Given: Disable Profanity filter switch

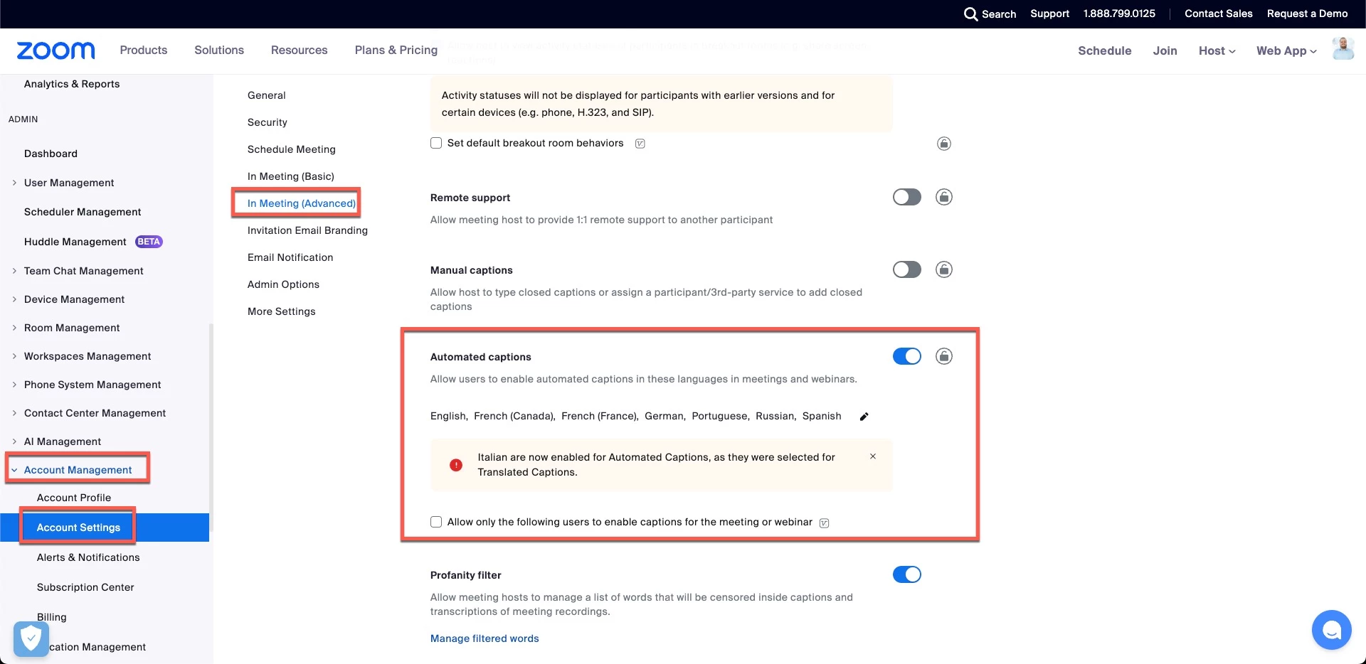Looking at the screenshot, I should [907, 574].
